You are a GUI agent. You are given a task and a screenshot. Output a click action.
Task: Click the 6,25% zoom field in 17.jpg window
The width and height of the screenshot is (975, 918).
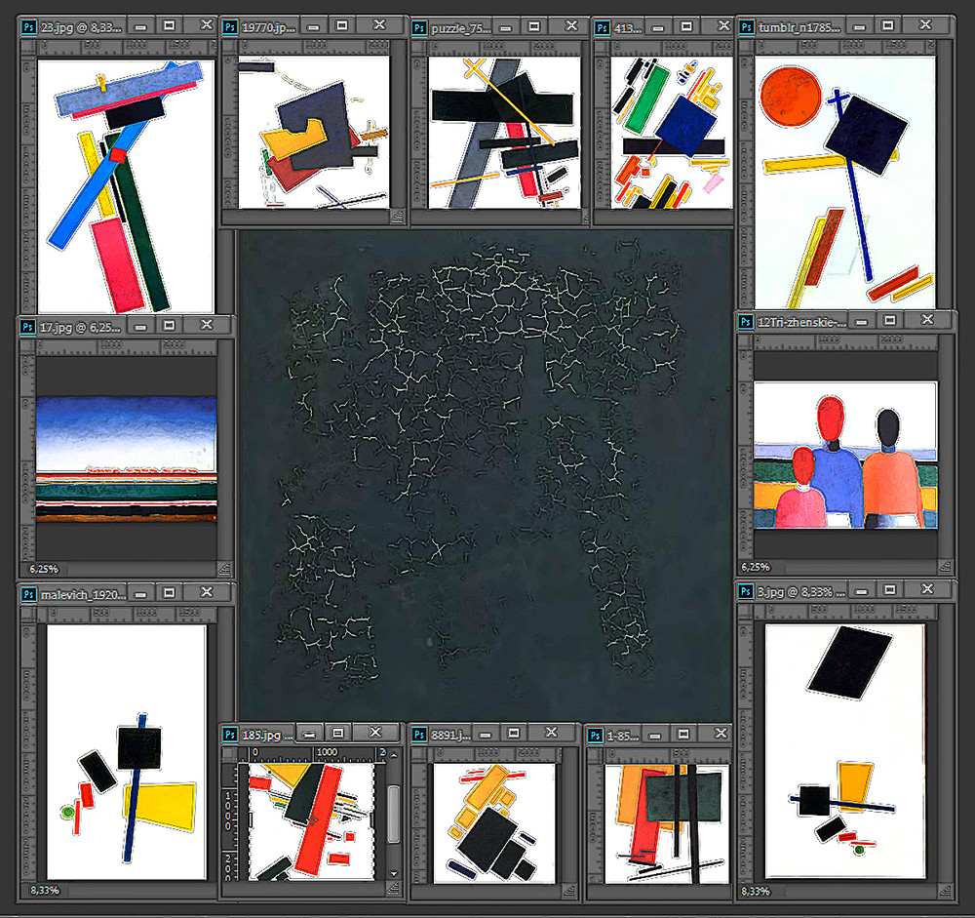44,569
